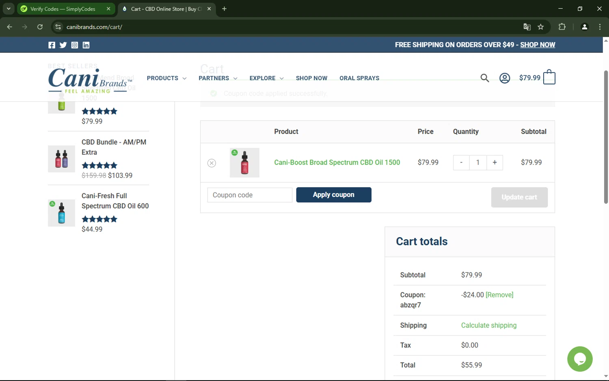Viewport: 609px width, 381px height.
Task: Open CBD Bundle - AM/PM Extra product
Action: coord(114,147)
